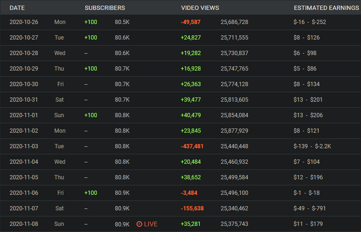Click earnings $13 - $206
The width and height of the screenshot is (361, 232).
308,115
